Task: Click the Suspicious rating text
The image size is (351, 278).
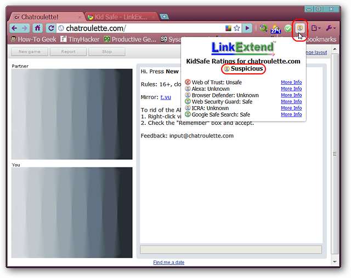Action: (x=247, y=68)
